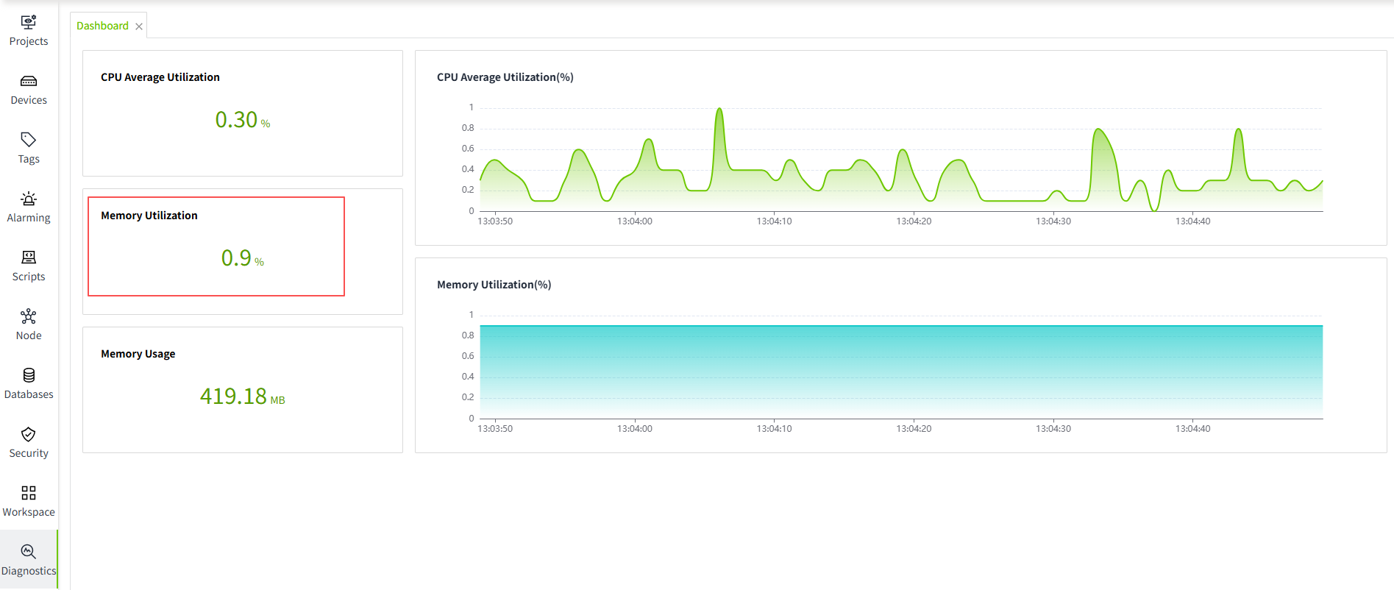This screenshot has height=590, width=1394.
Task: Click the Security shield icon
Action: point(29,434)
